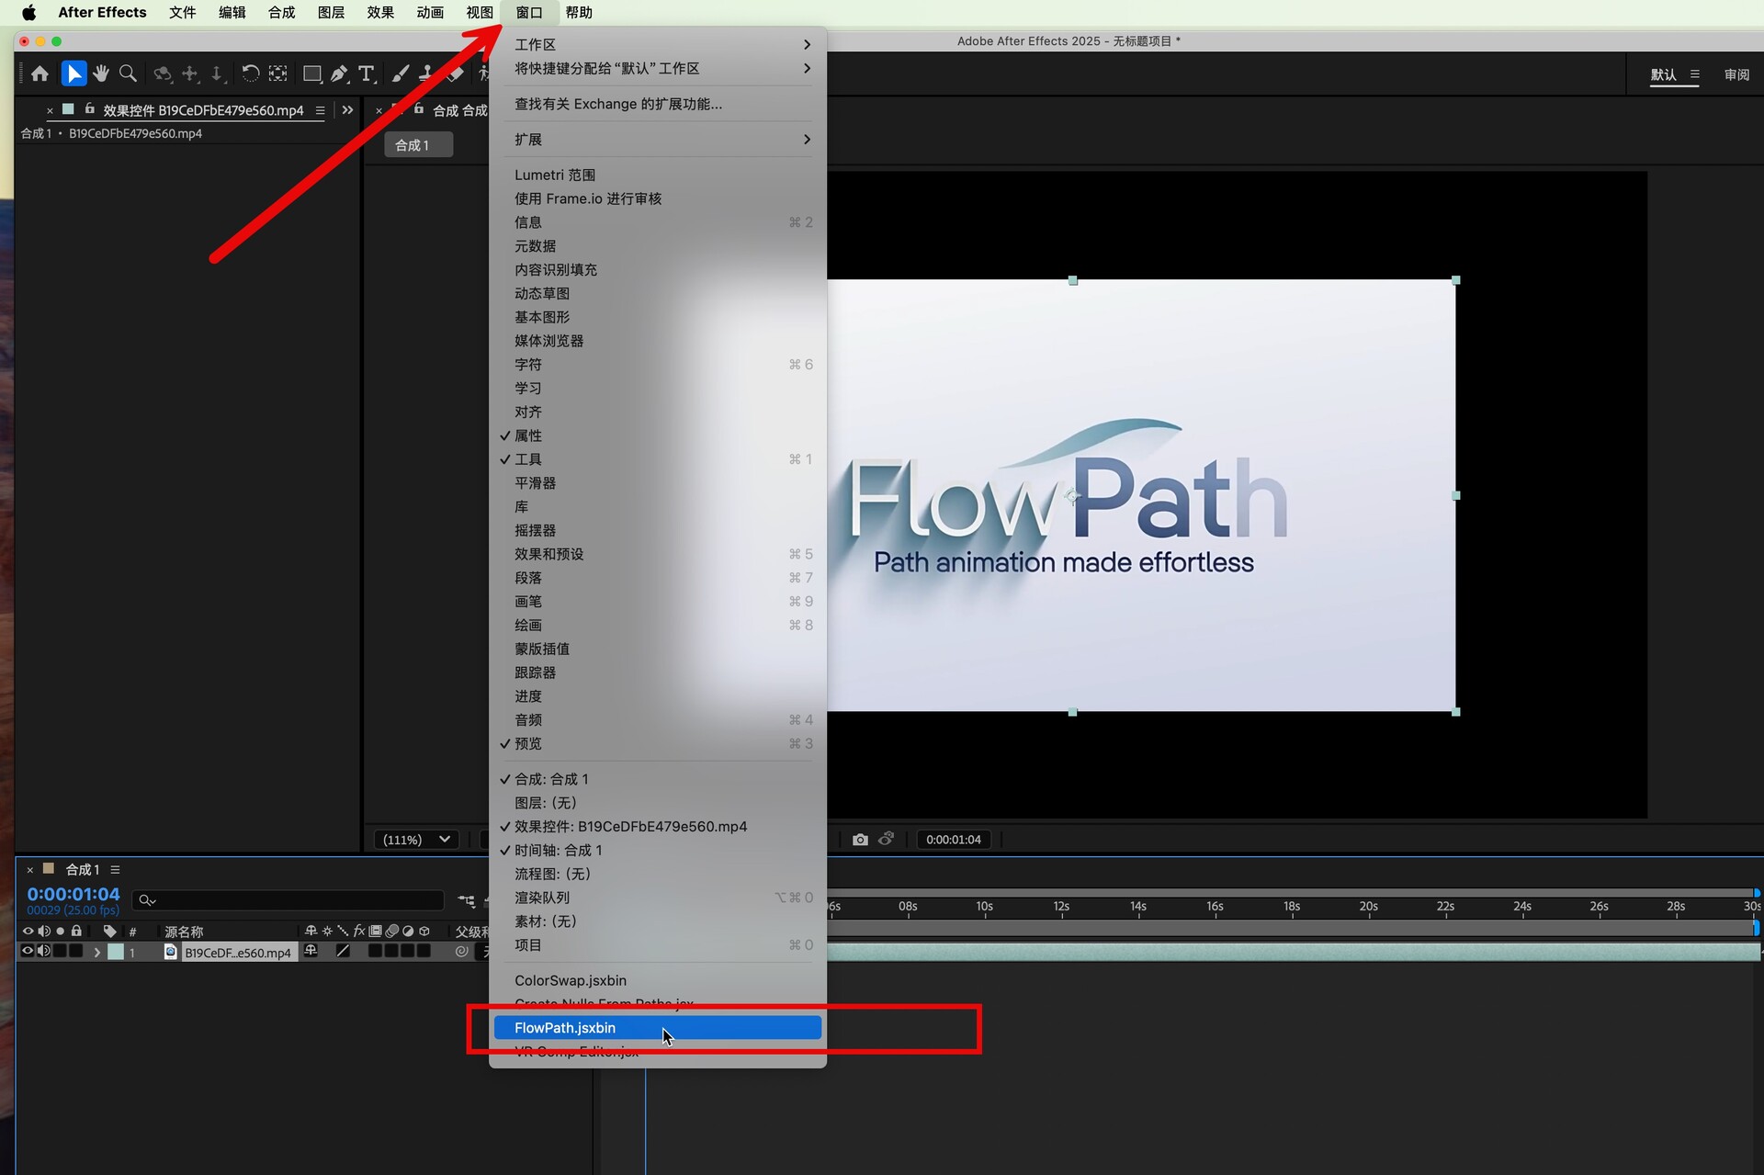
Task: Toggle solo switch for B19CeDF layer
Action: (61, 952)
